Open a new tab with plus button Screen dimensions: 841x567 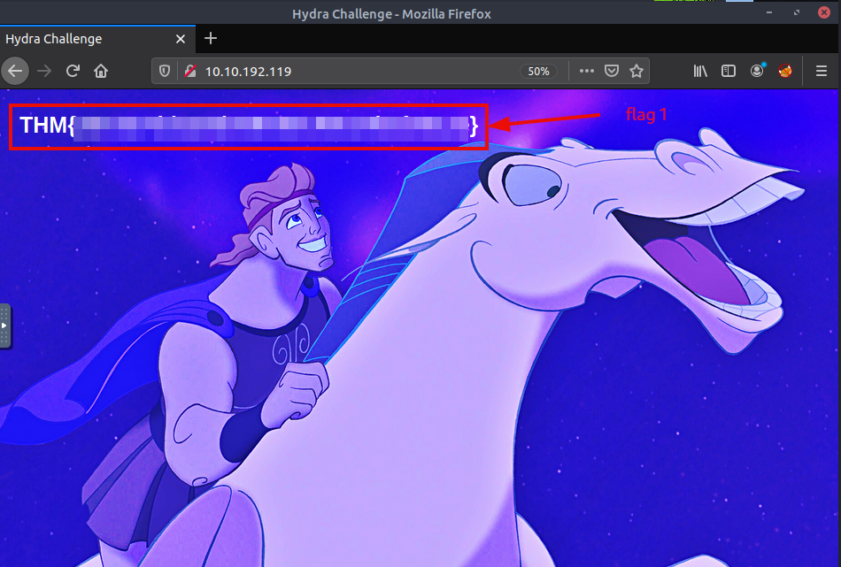point(211,38)
